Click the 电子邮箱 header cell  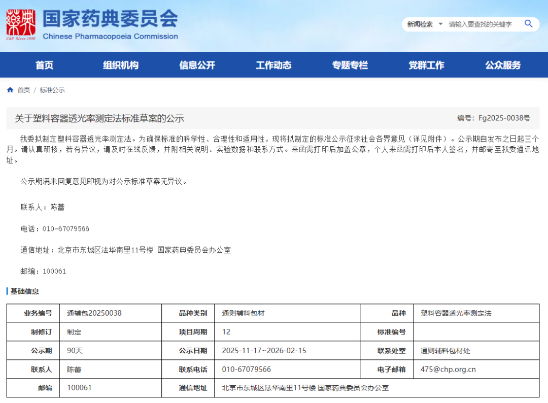387,370
